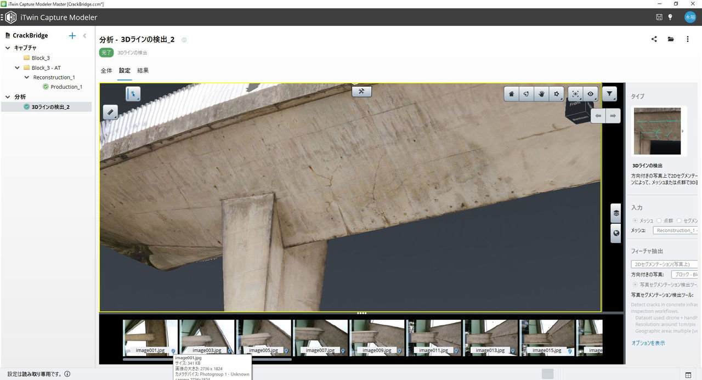The width and height of the screenshot is (702, 380).
Task: Open the layers stack button
Action: [x=616, y=213]
